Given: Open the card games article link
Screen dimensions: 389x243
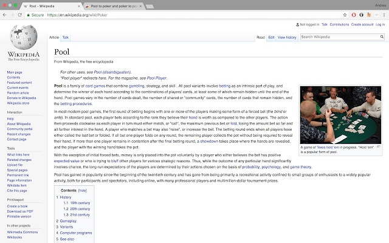Looking at the screenshot, I should 95,86.
